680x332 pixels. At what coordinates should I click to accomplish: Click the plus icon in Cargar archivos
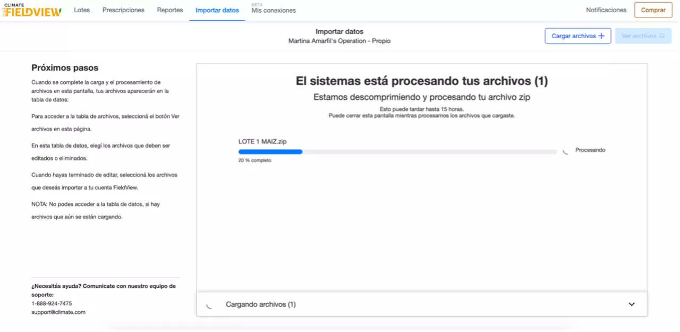(x=601, y=36)
